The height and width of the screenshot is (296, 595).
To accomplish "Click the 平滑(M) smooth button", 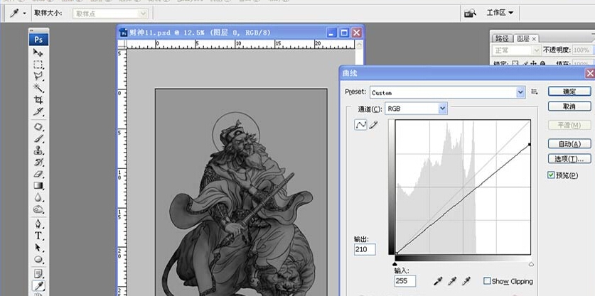I will (x=569, y=125).
